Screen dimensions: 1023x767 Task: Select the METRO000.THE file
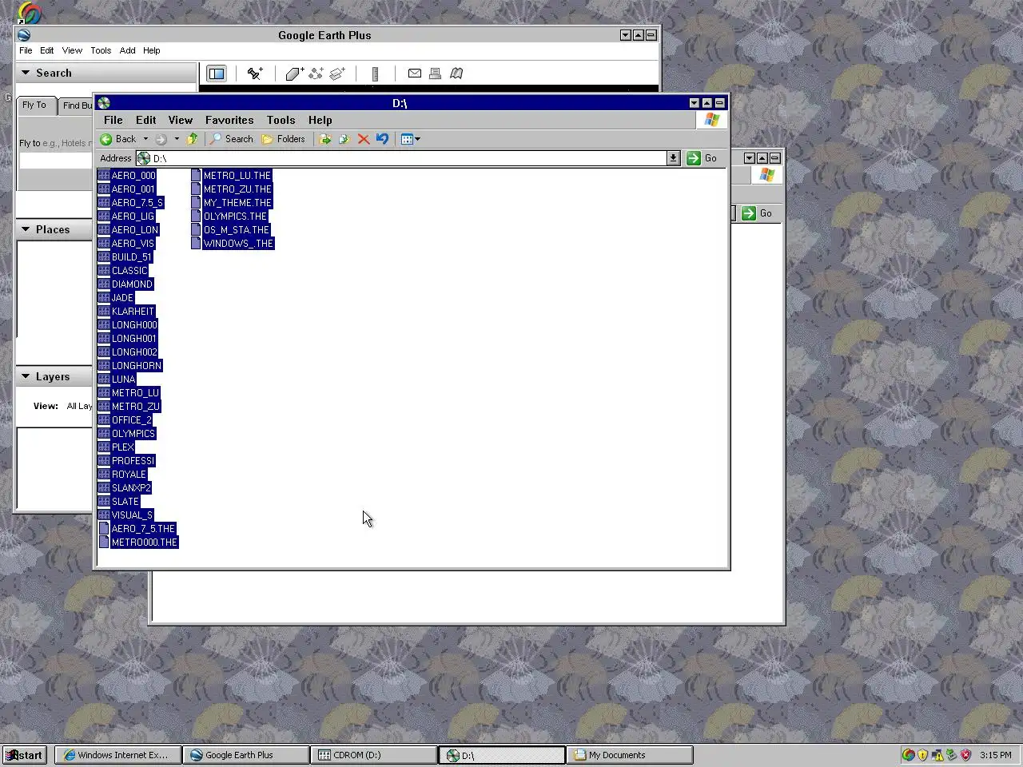click(138, 542)
